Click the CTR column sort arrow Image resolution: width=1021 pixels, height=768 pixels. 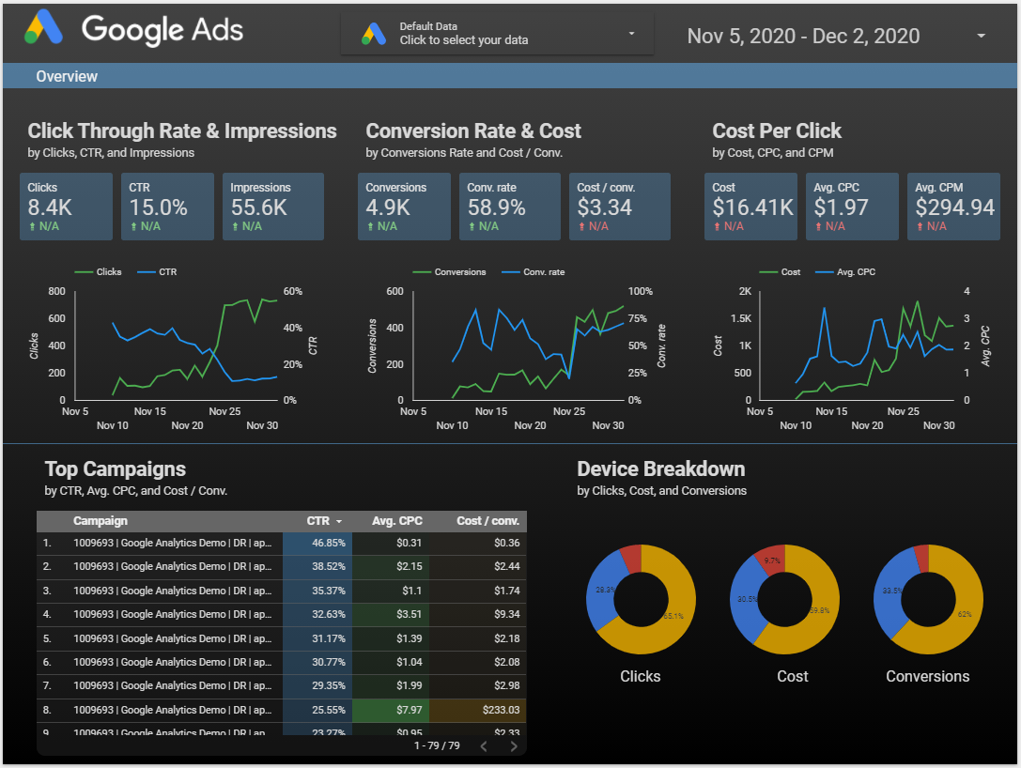[x=338, y=521]
